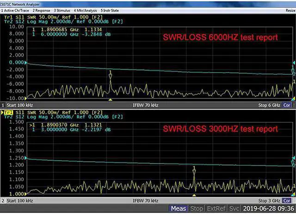Image resolution: width=296 pixels, height=214 pixels.
Task: Open the Stimulus menu
Action: pyautogui.click(x=62, y=11)
